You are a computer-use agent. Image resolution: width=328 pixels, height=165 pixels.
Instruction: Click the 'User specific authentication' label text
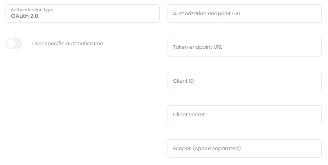(x=68, y=44)
